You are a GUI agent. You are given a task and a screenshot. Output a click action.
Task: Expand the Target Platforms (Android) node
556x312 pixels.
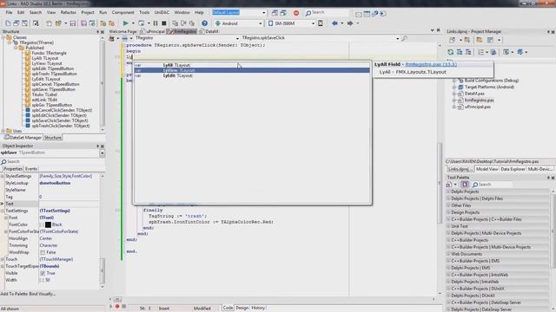point(454,87)
